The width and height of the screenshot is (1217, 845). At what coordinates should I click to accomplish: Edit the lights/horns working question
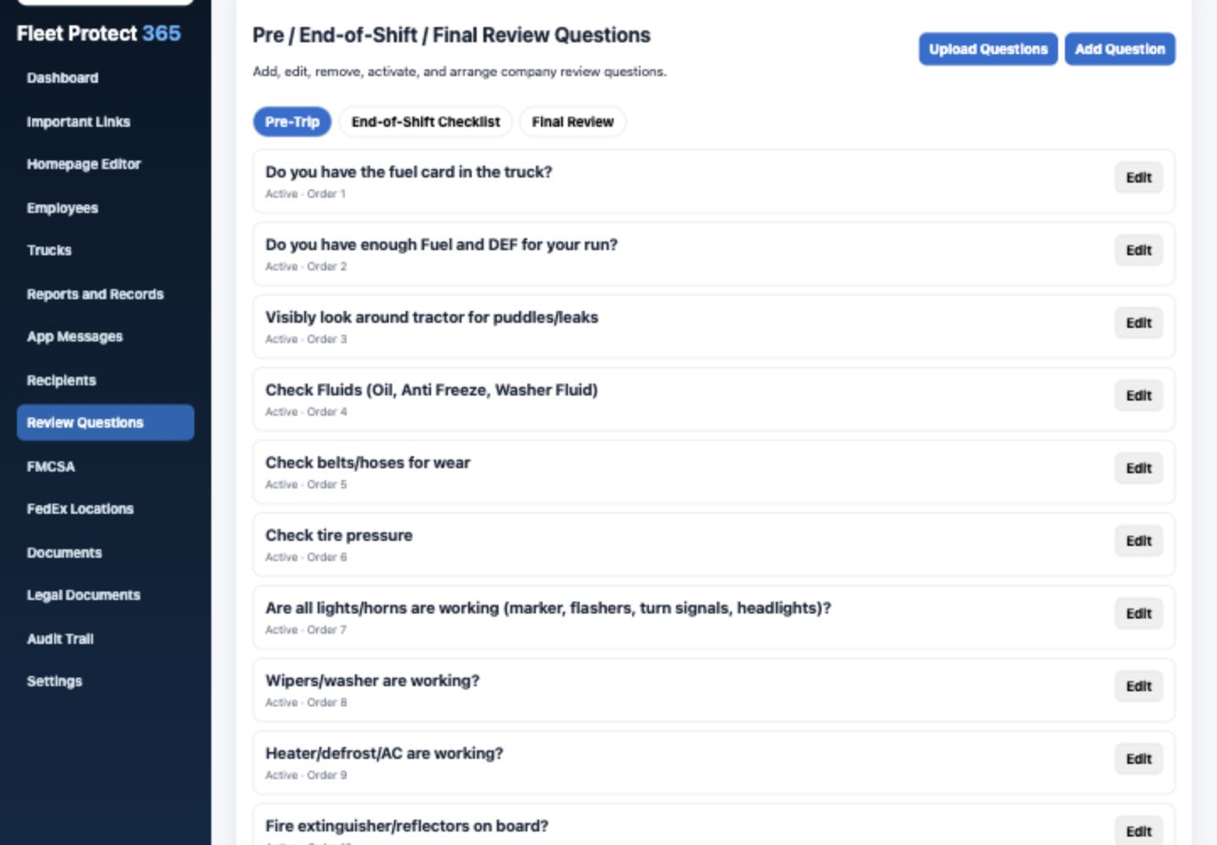1138,613
